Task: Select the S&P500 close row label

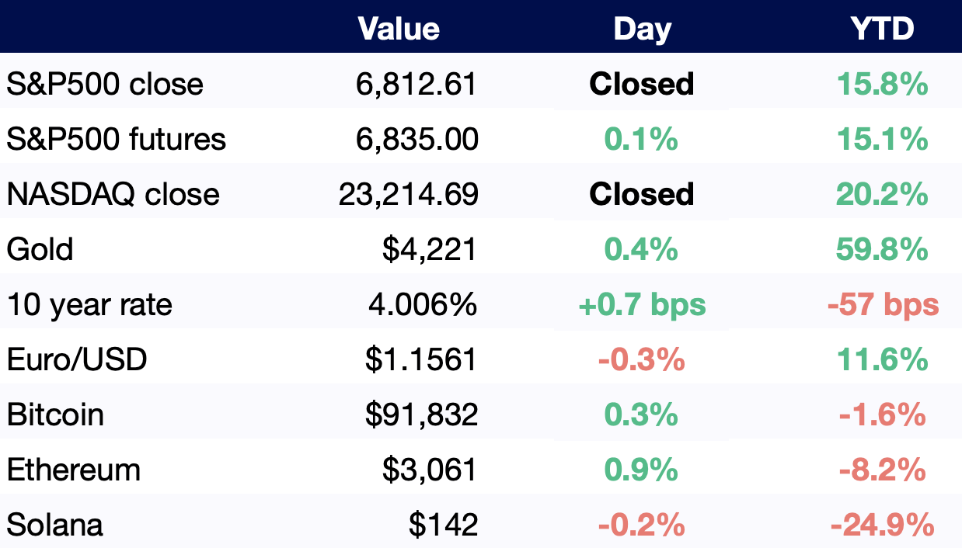Action: pos(105,84)
